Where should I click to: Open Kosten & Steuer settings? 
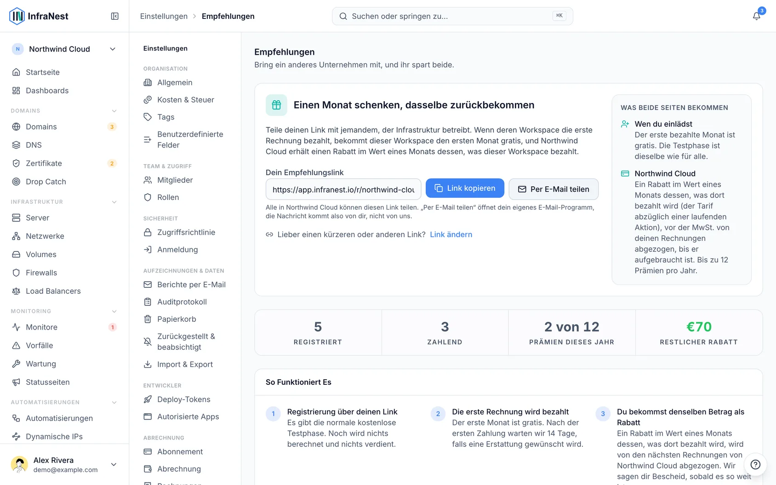pyautogui.click(x=185, y=100)
